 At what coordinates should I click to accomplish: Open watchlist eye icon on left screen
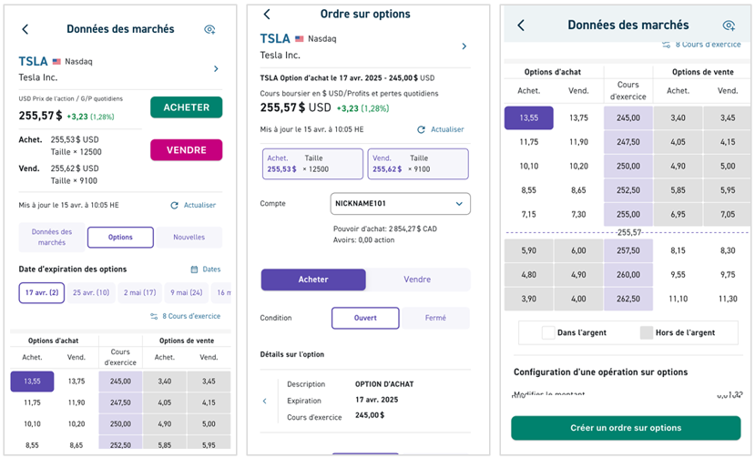(x=209, y=29)
